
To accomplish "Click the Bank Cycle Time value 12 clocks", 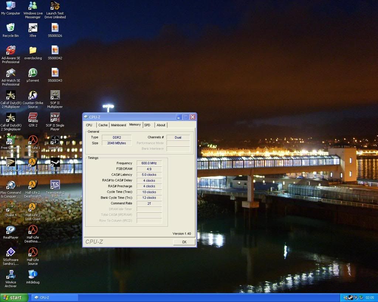I will click(149, 198).
